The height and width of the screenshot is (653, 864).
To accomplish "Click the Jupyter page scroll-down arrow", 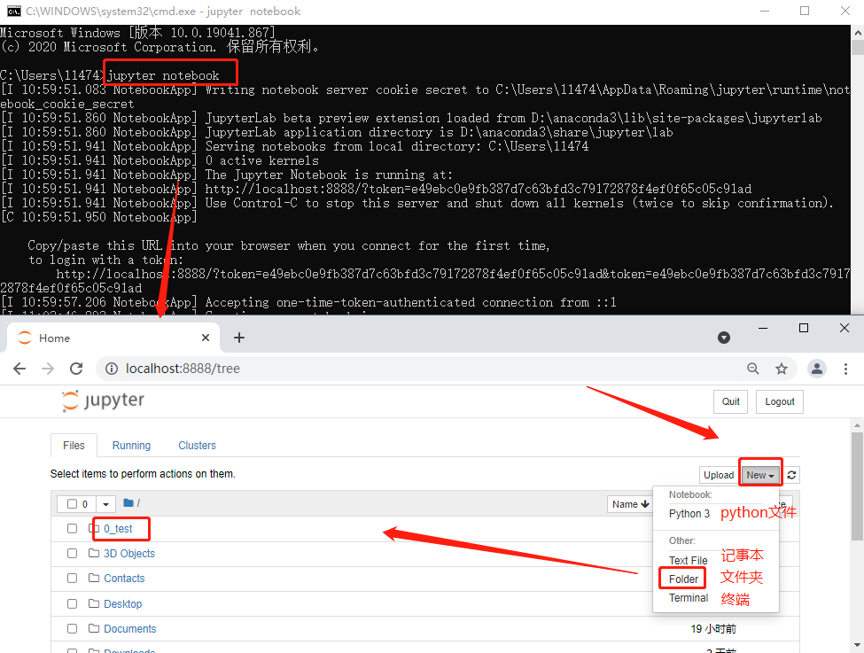I will tap(857, 645).
